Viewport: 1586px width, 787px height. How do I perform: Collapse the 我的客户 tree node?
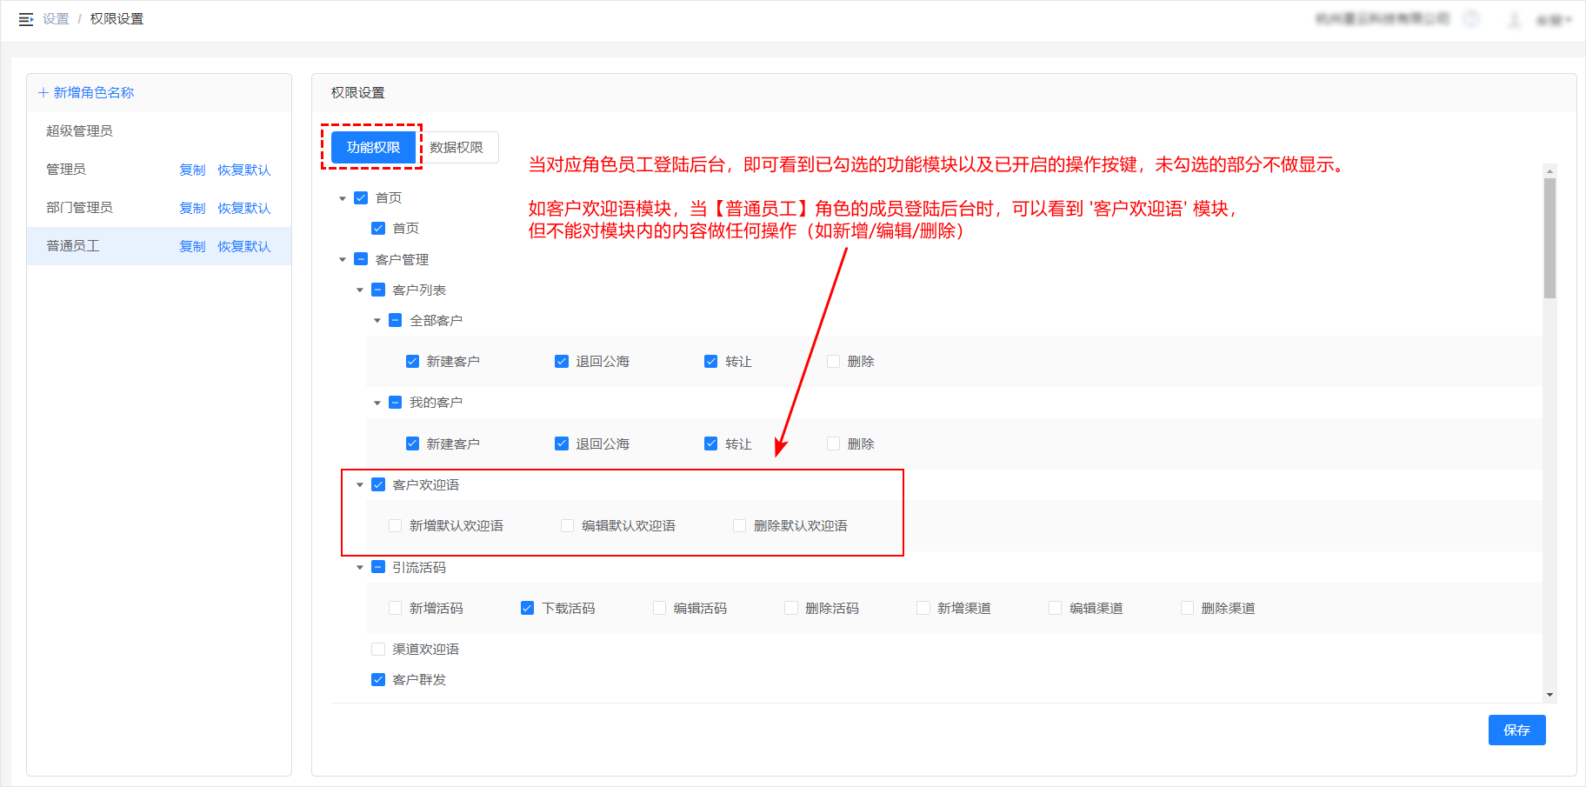click(x=377, y=403)
